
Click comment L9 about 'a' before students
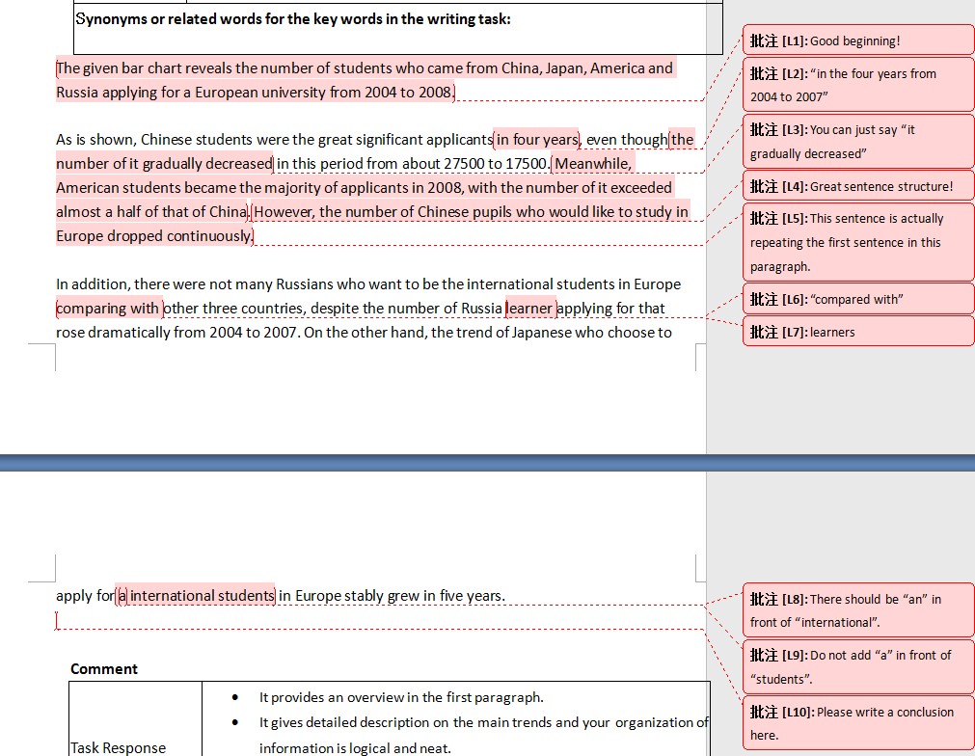tap(858, 666)
